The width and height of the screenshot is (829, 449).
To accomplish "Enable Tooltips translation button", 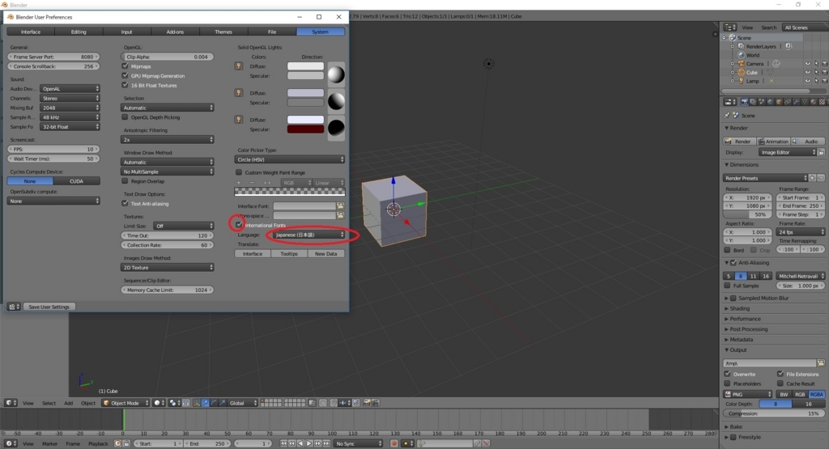I will pos(289,253).
